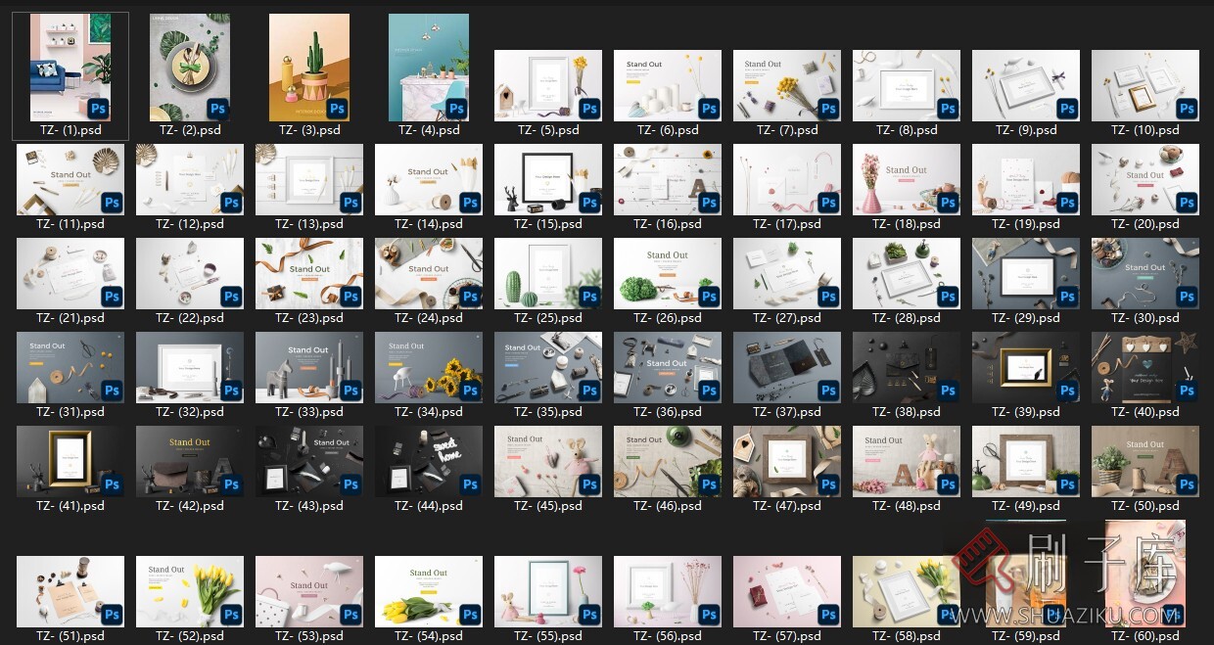Click the Ps icon on TZ- (18).psd
Image resolution: width=1214 pixels, height=645 pixels.
click(x=948, y=203)
